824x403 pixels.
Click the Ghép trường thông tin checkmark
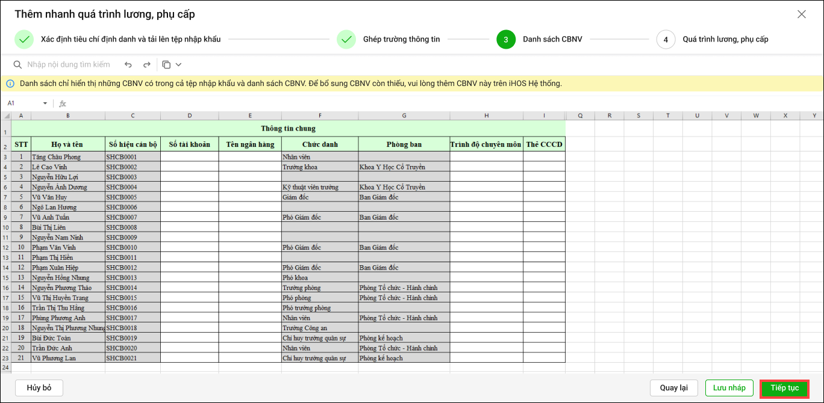tap(346, 40)
